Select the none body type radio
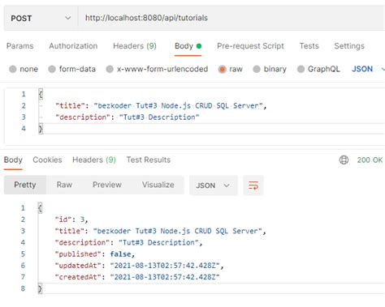The width and height of the screenshot is (385, 307). click(x=13, y=69)
